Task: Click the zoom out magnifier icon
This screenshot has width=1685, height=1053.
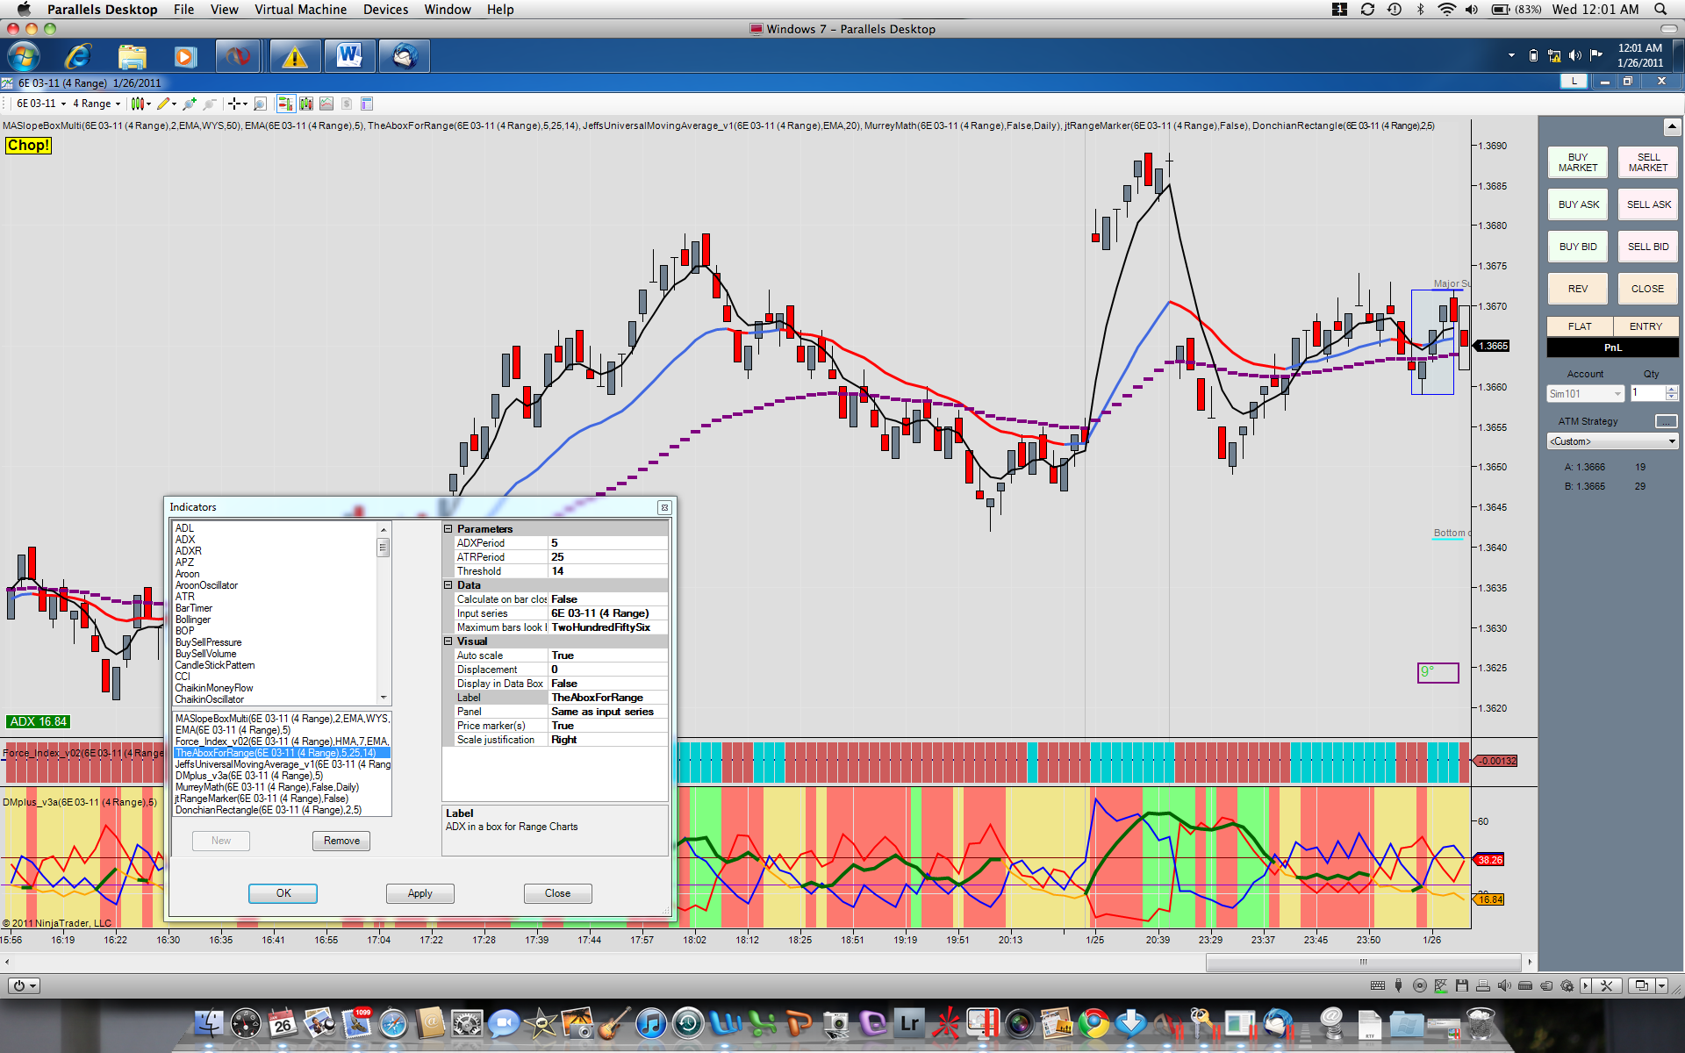Action: [x=210, y=104]
